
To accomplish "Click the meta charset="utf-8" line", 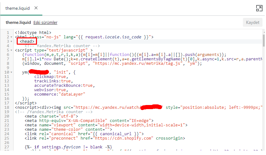I will pyautogui.click(x=51, y=116).
